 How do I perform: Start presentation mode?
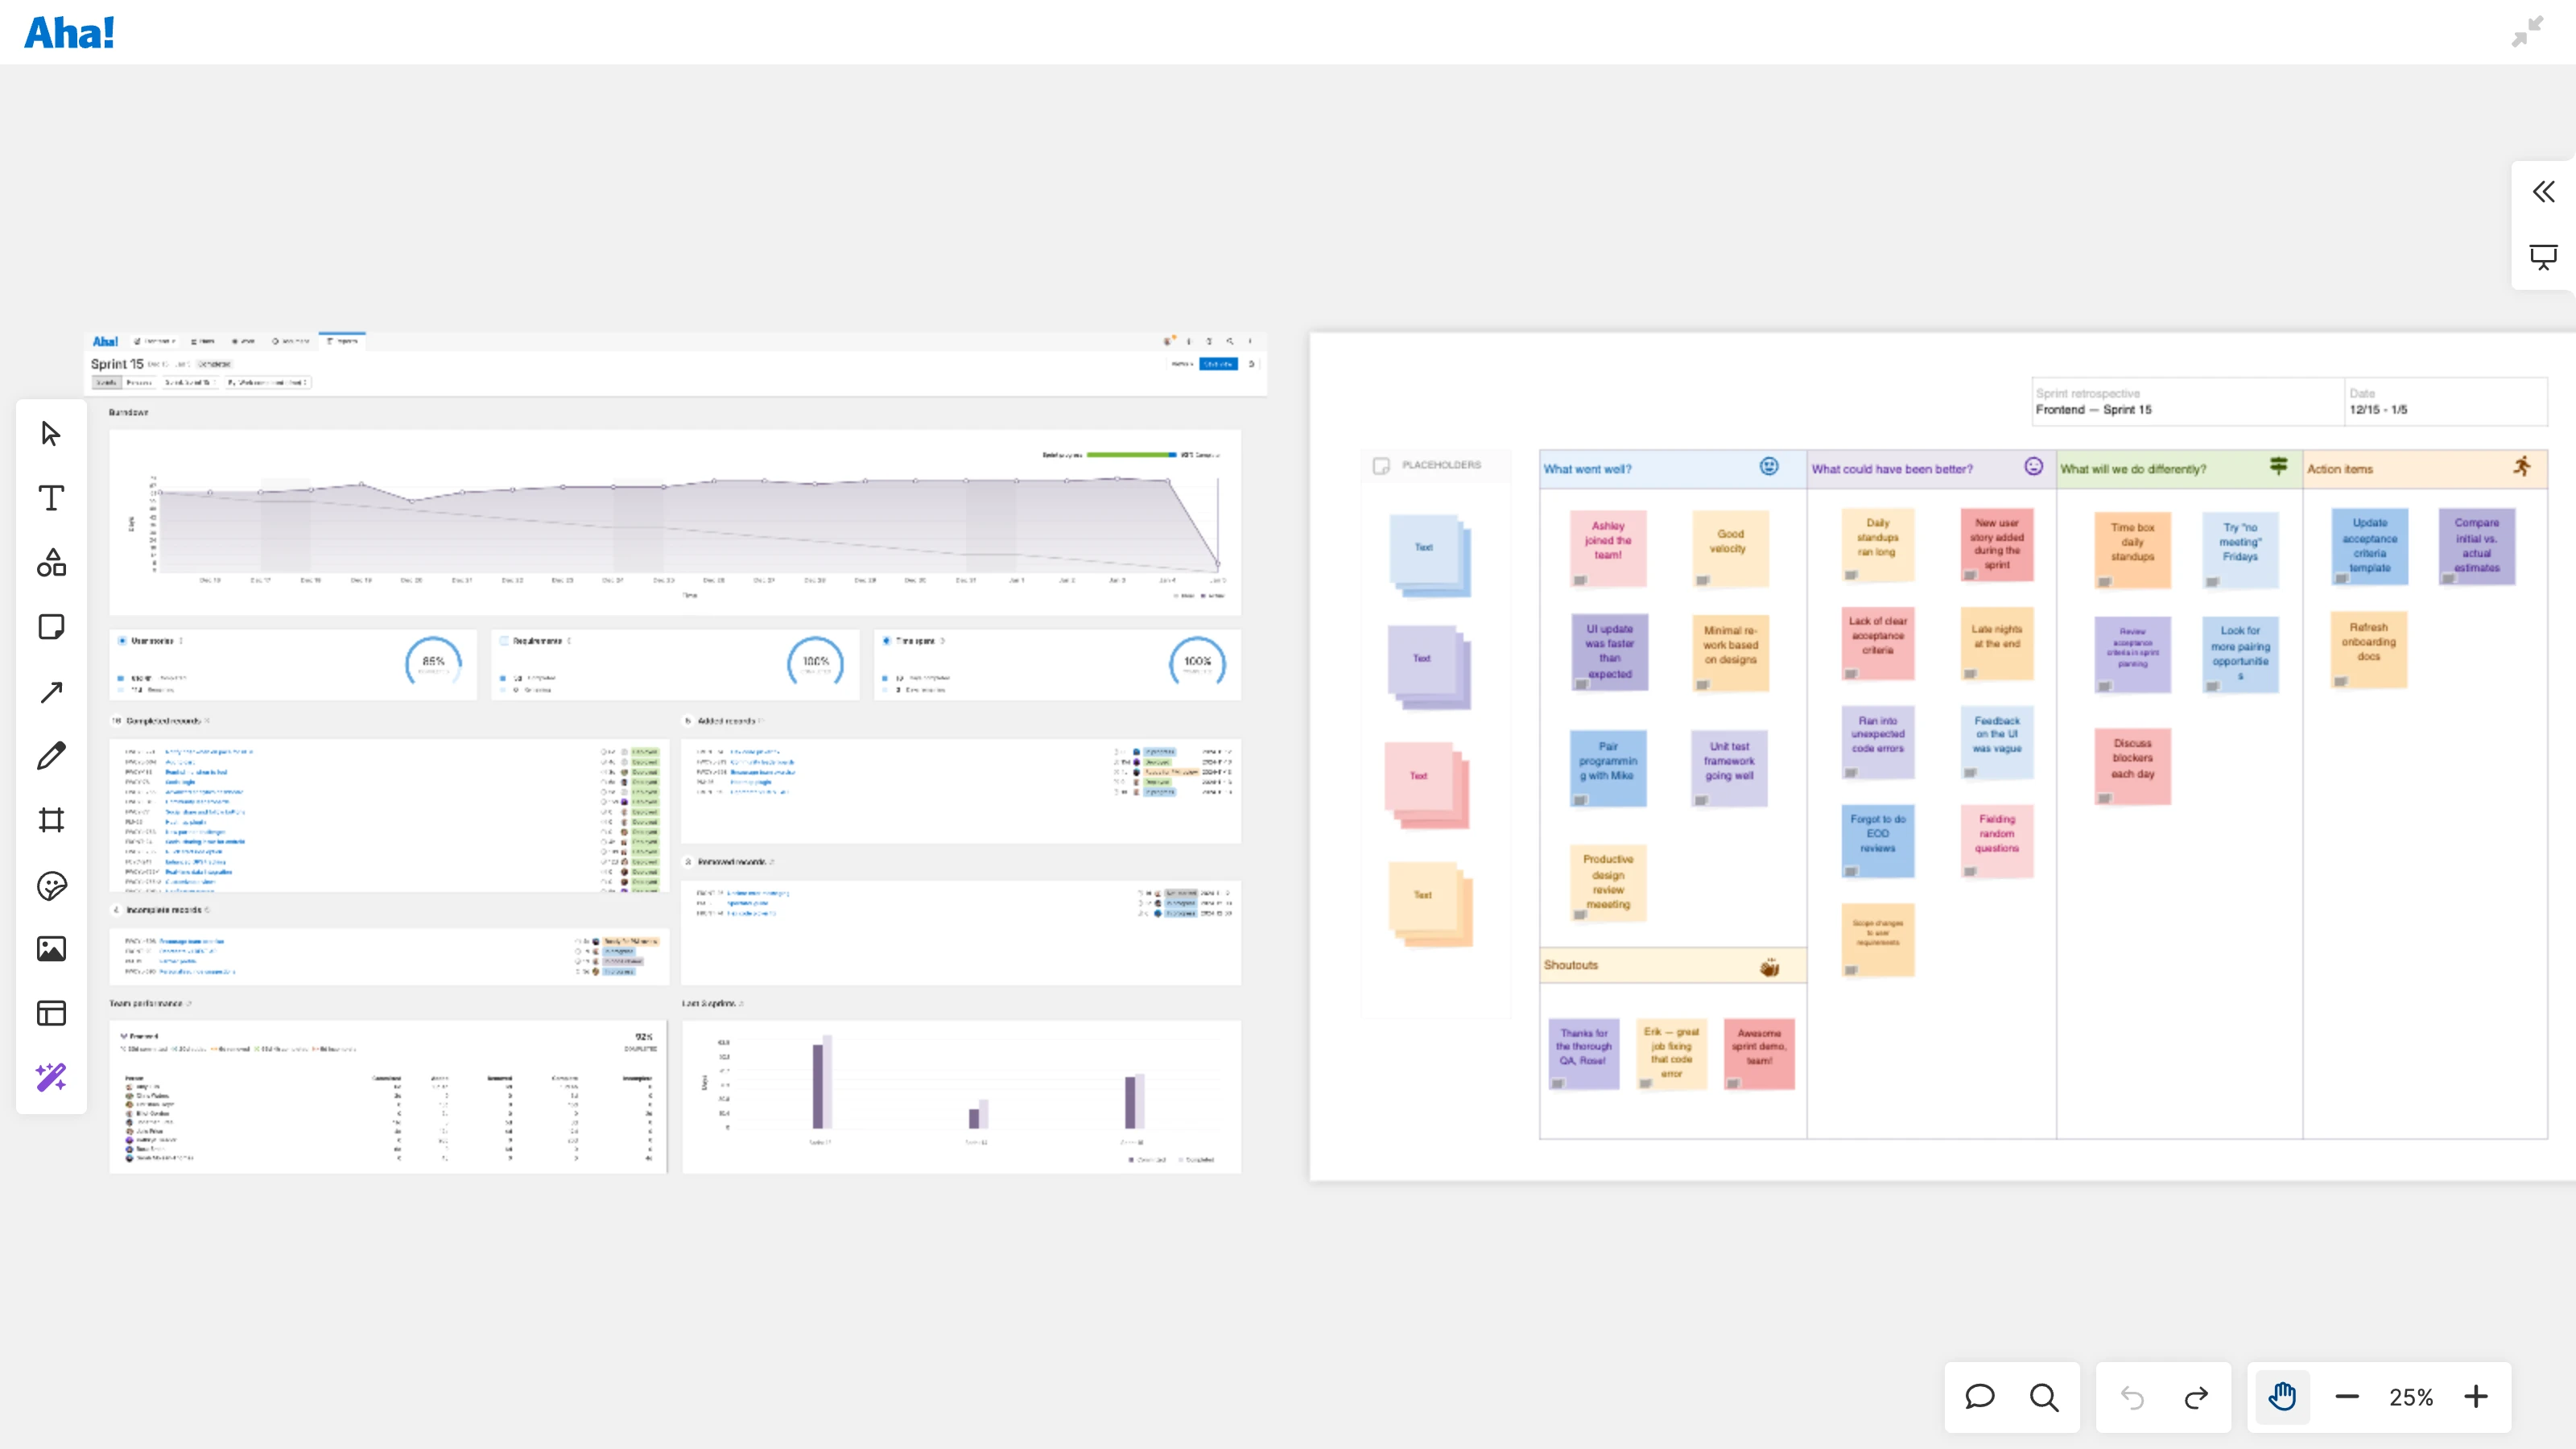tap(2544, 257)
